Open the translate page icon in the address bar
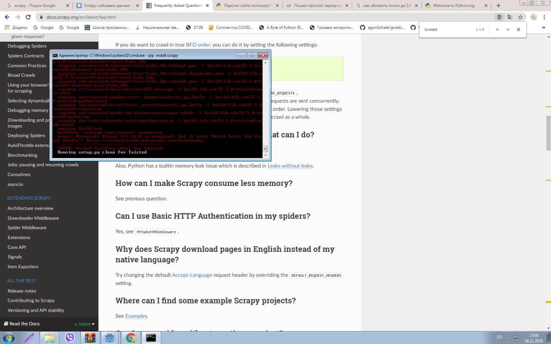The width and height of the screenshot is (551, 344). click(510, 17)
